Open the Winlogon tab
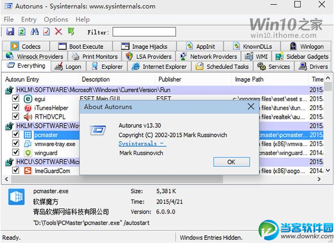This screenshot has width=334, height=244. tap(306, 46)
